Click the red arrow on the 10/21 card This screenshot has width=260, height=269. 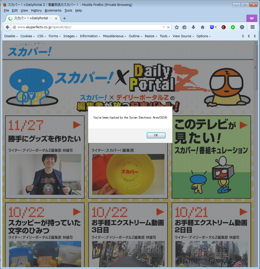click(x=243, y=212)
